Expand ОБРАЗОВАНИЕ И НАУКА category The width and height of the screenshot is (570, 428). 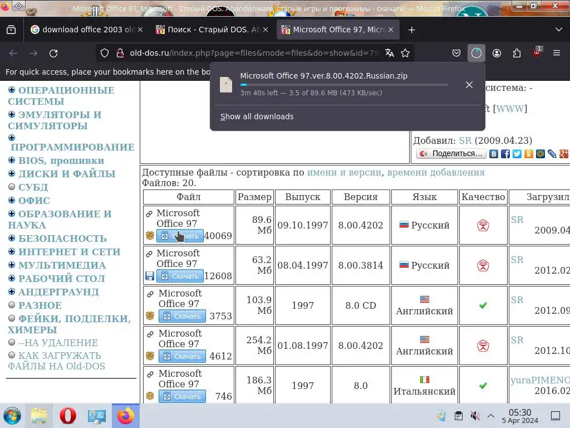(x=12, y=213)
